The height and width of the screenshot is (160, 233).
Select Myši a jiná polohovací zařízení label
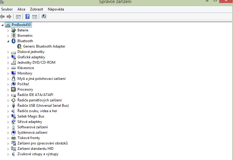41,79
